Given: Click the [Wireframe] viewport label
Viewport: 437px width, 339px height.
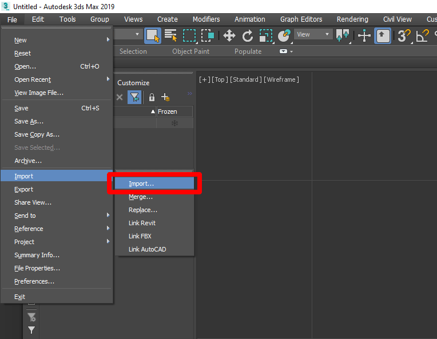Looking at the screenshot, I should point(281,79).
